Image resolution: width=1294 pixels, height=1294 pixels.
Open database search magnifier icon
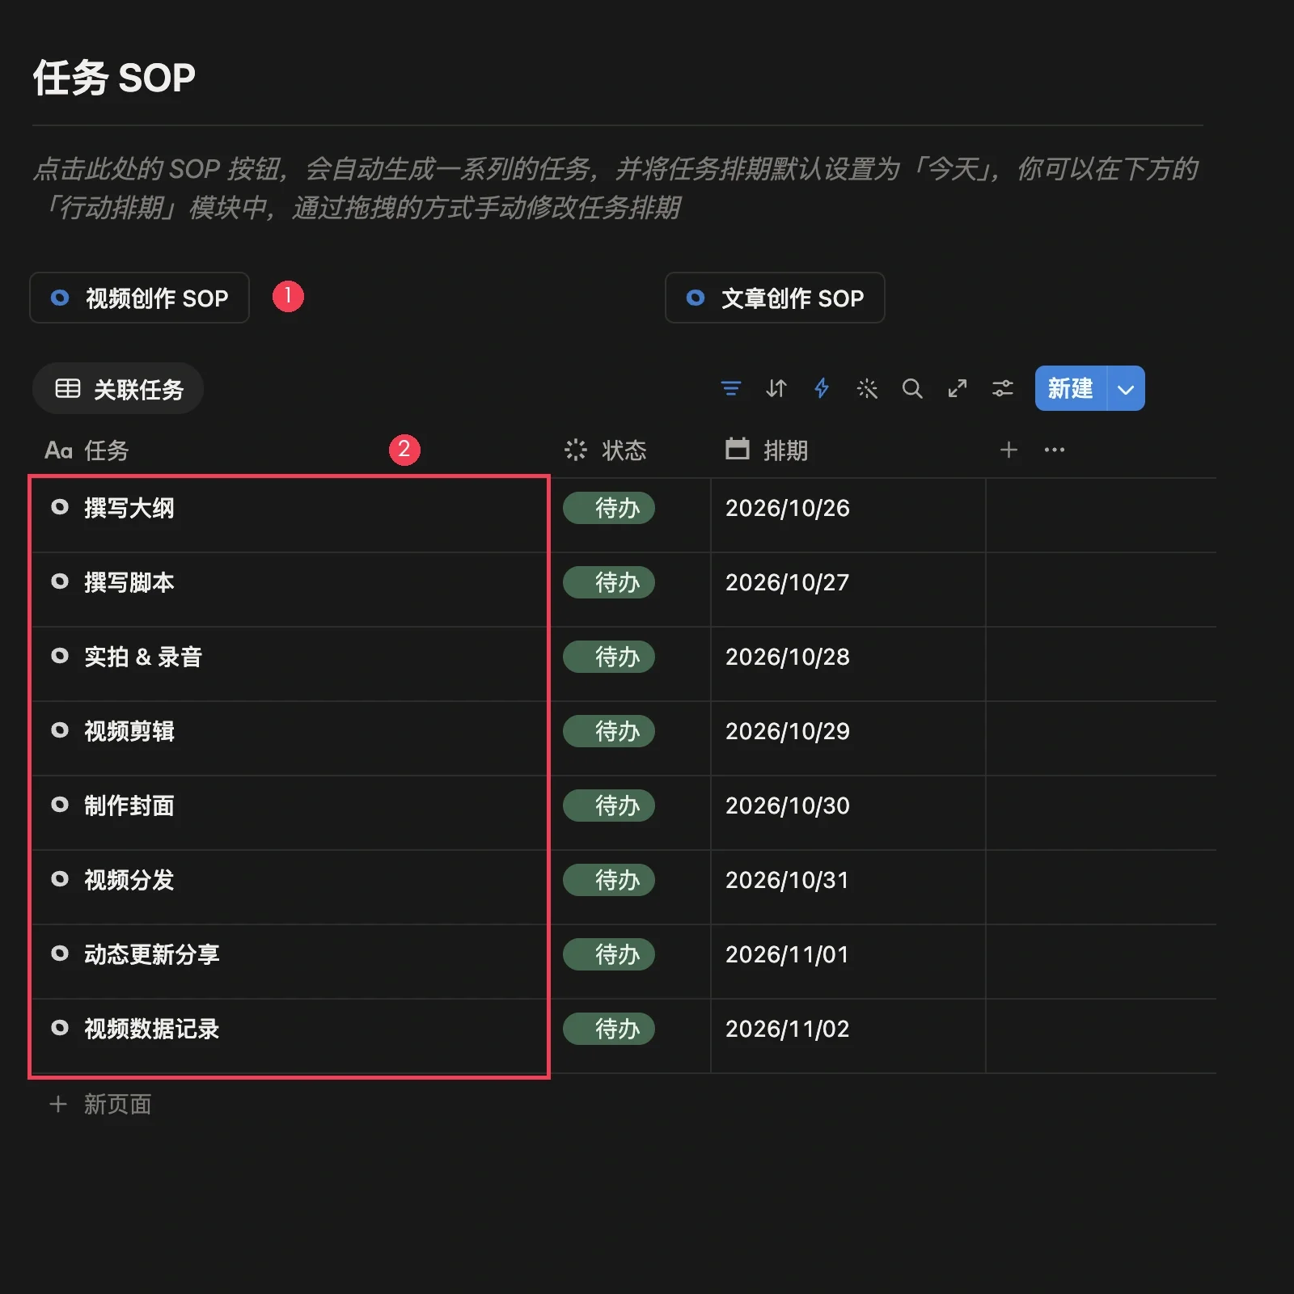912,389
